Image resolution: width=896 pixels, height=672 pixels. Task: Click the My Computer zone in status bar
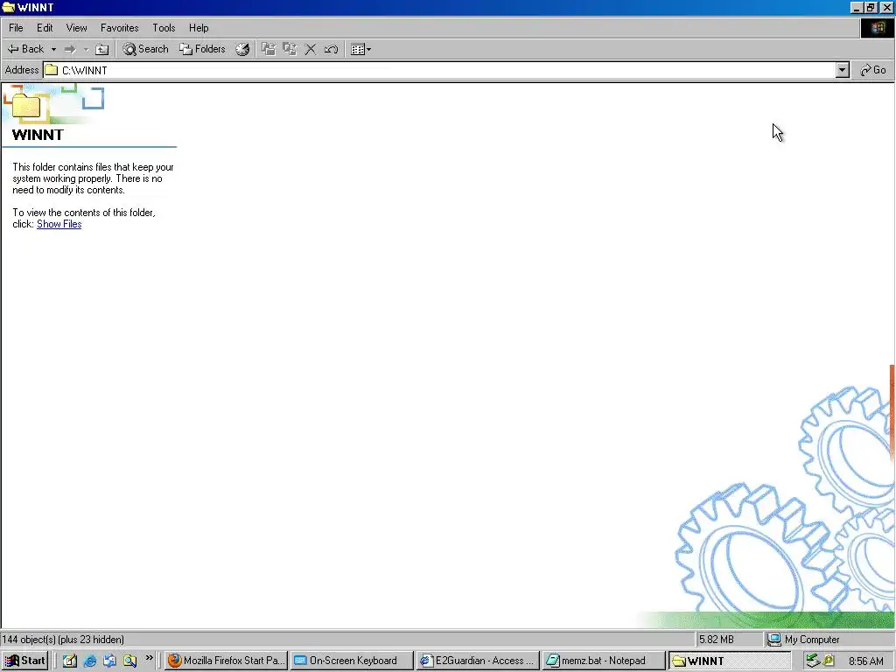(829, 640)
